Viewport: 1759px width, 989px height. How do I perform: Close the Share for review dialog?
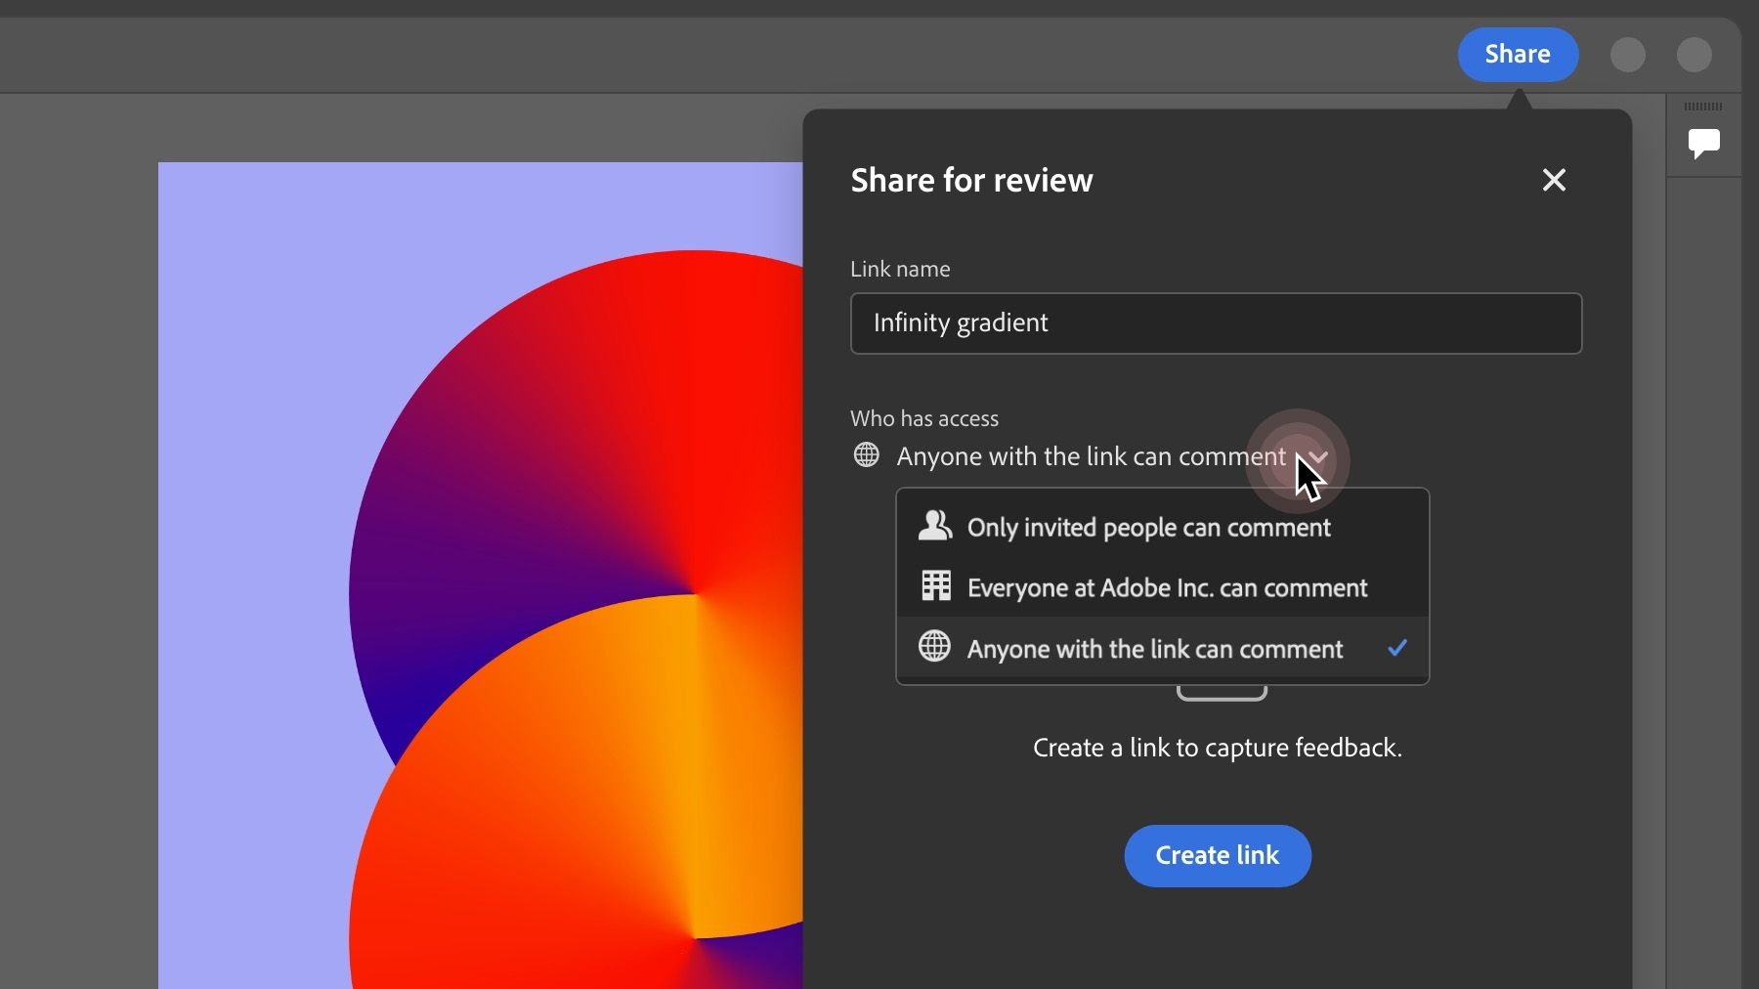coord(1554,180)
